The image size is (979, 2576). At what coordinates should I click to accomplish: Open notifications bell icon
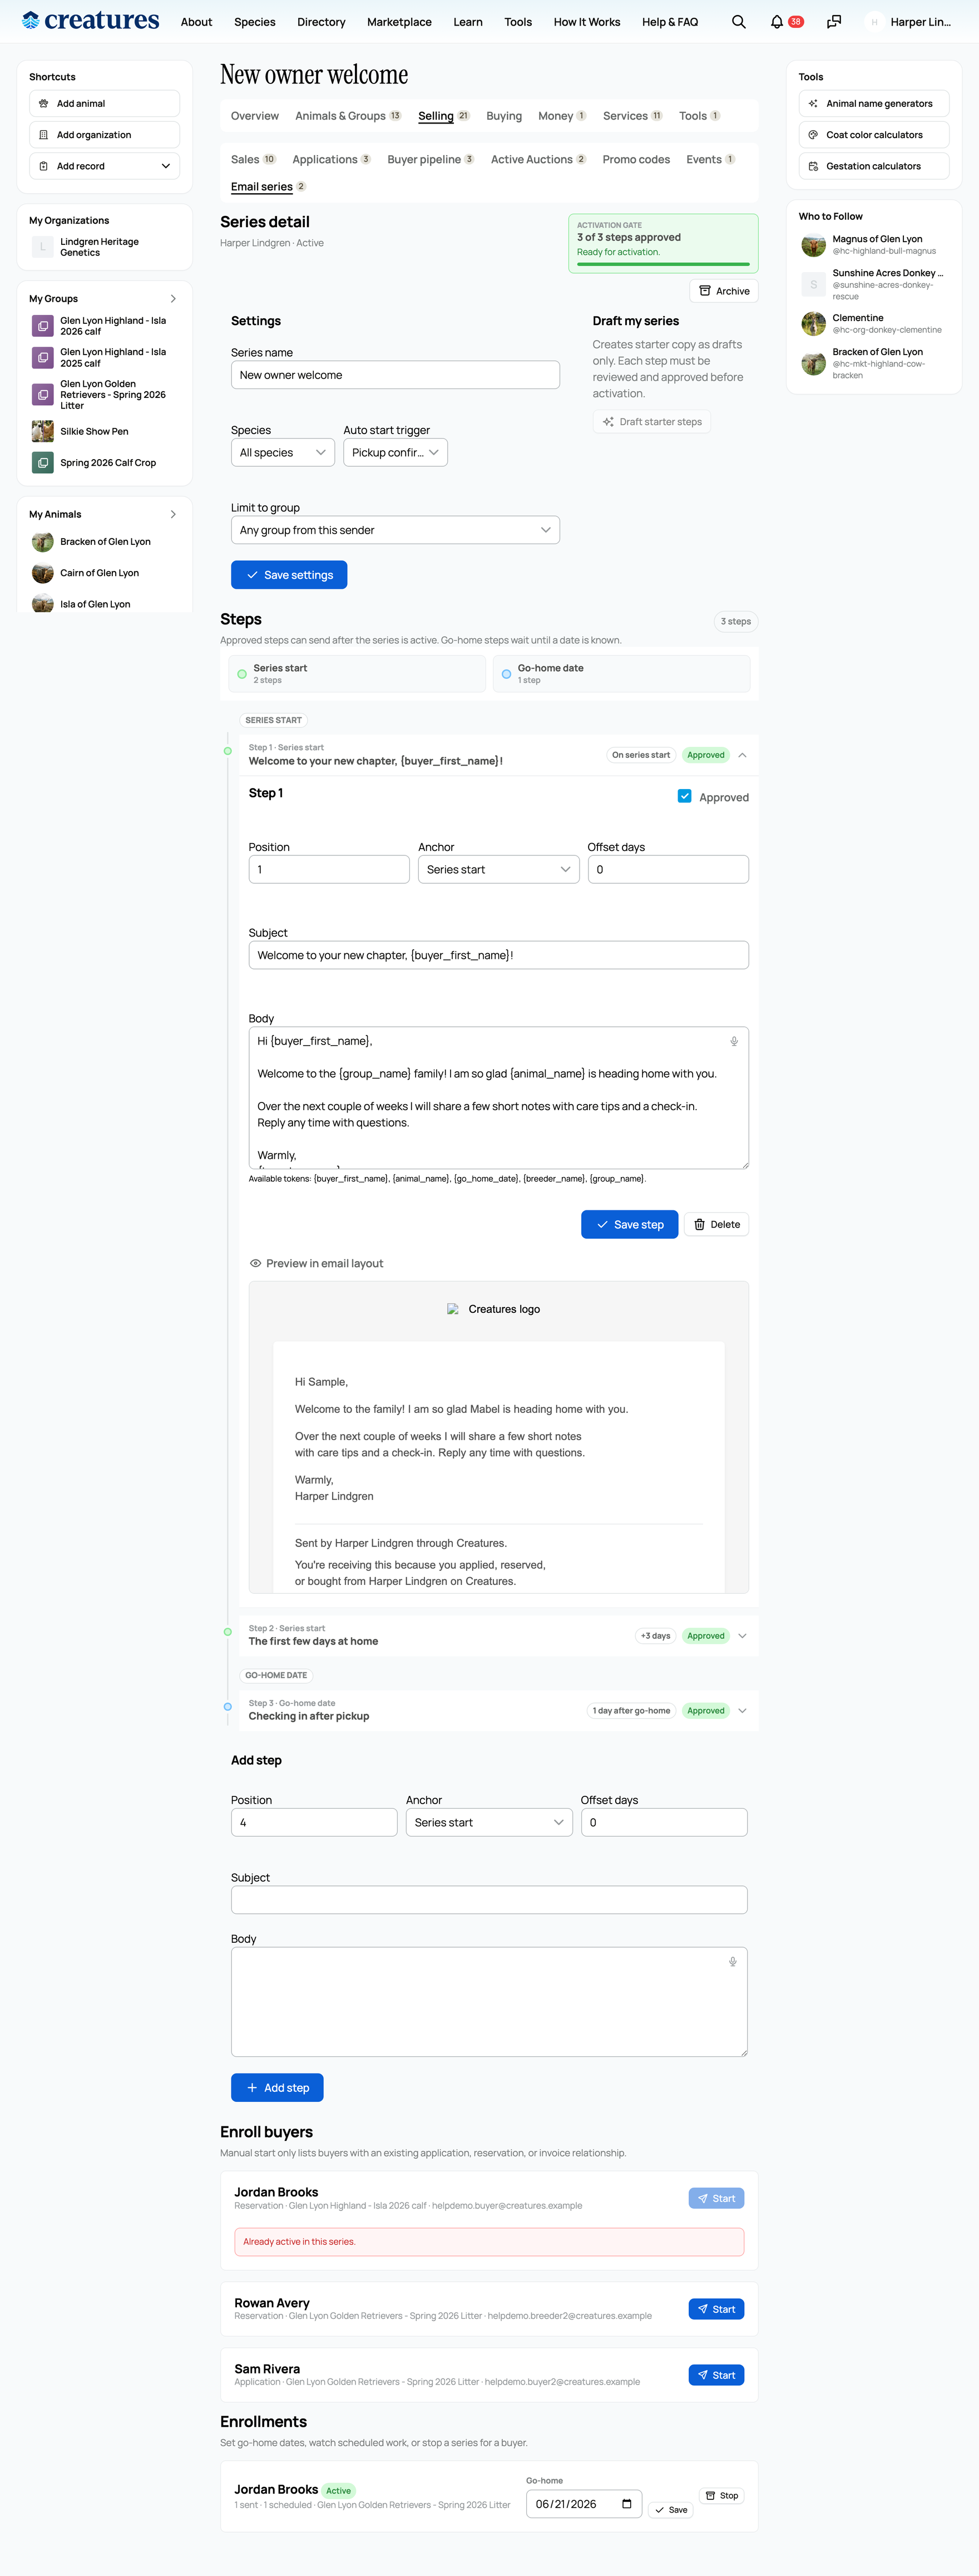click(776, 22)
